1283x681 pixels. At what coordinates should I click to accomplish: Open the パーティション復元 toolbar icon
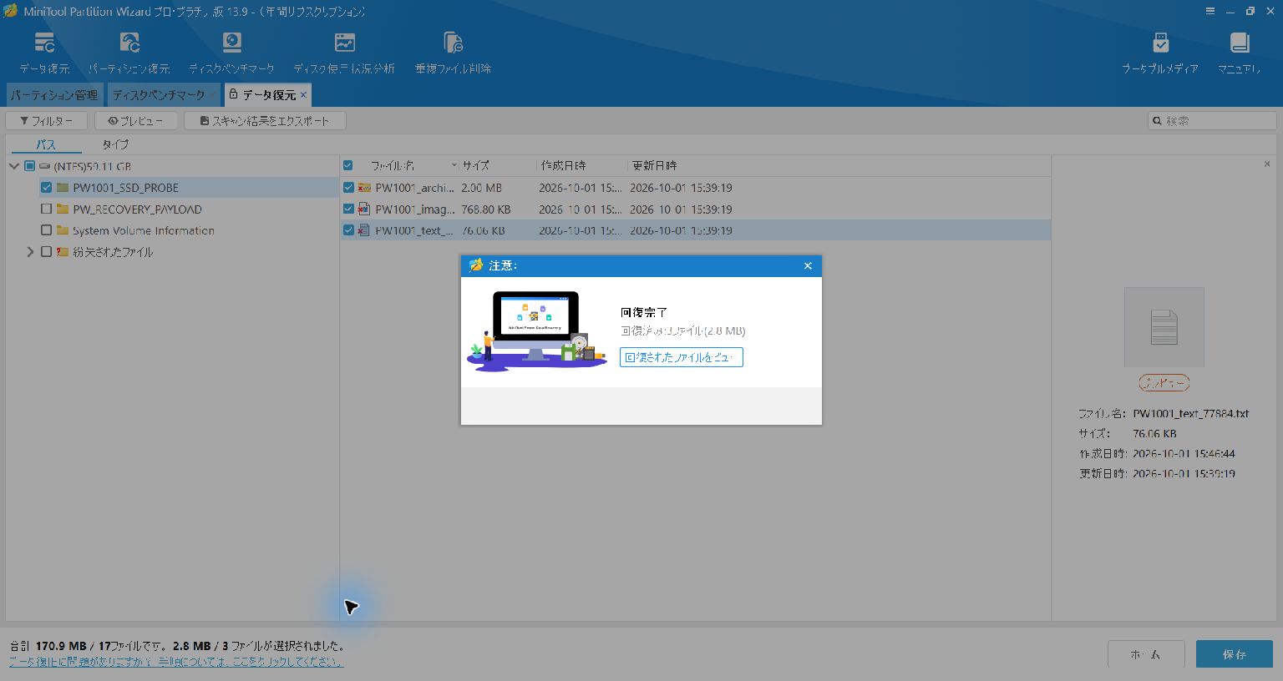pyautogui.click(x=129, y=43)
